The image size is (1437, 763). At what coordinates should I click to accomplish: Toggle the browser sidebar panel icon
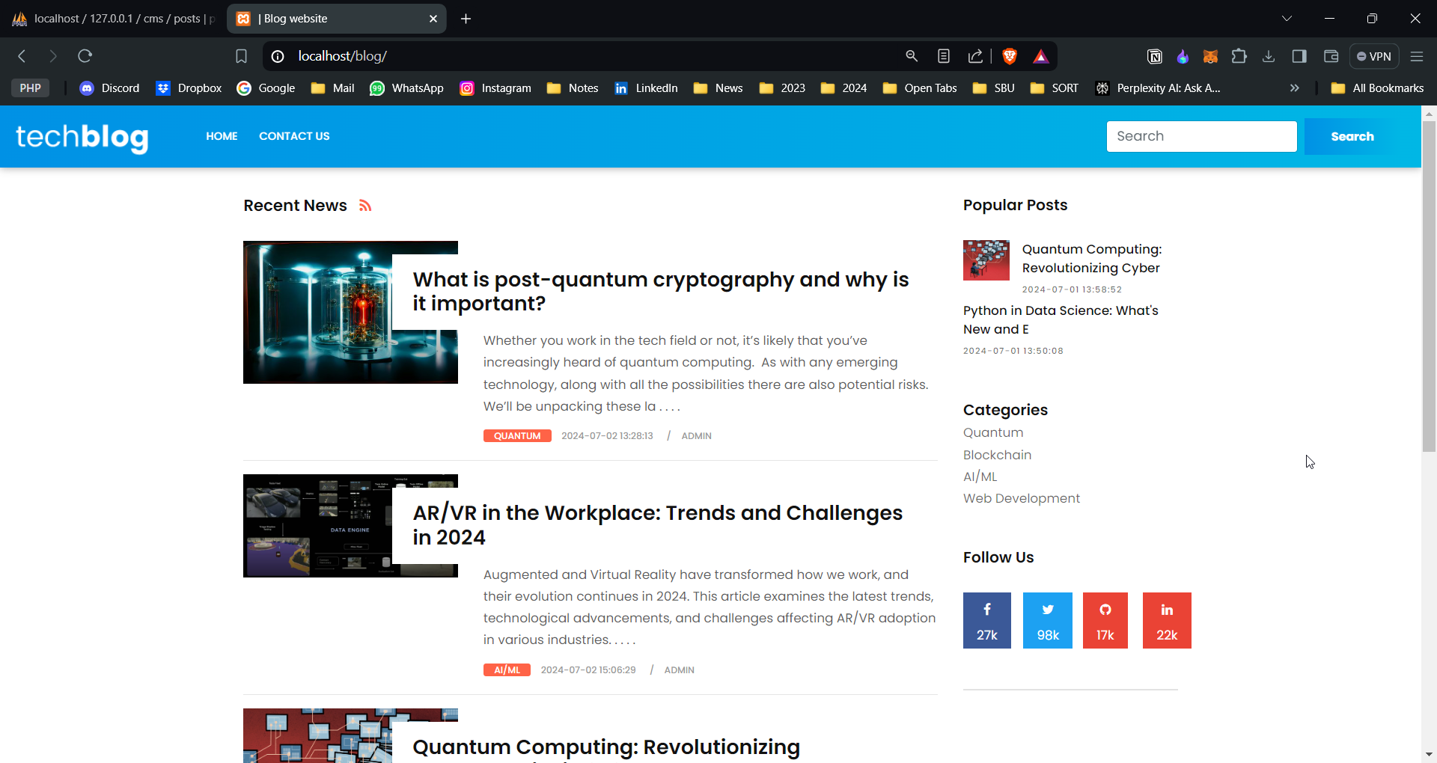point(1299,55)
